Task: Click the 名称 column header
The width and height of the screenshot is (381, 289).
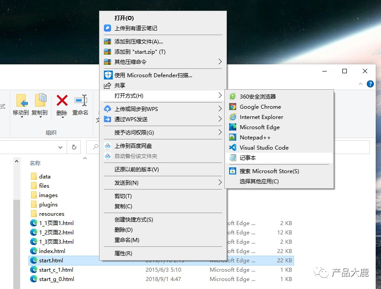Action: pyautogui.click(x=35, y=163)
